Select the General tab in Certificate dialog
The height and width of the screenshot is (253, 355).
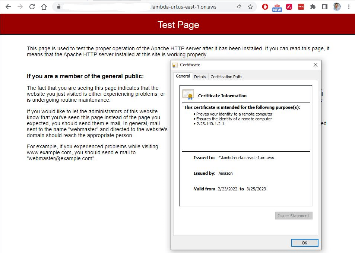(x=183, y=76)
